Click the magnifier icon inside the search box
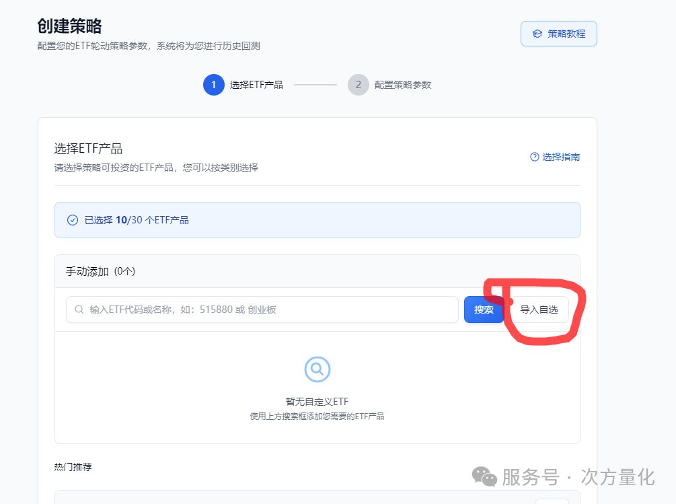This screenshot has width=676, height=504. click(79, 310)
